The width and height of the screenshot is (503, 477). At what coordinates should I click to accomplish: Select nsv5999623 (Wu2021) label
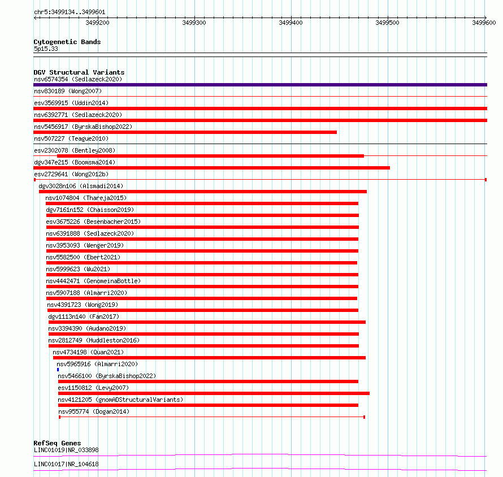pos(78,269)
